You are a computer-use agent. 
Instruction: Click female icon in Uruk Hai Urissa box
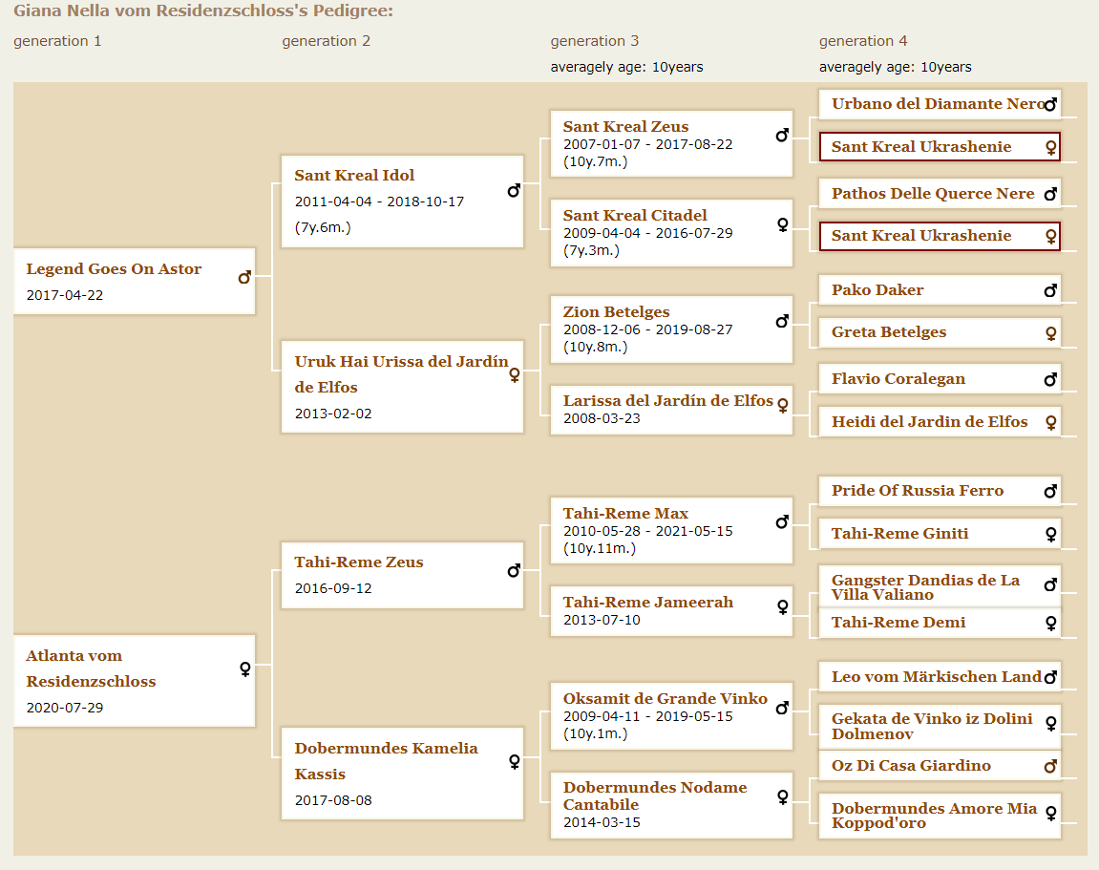[514, 375]
